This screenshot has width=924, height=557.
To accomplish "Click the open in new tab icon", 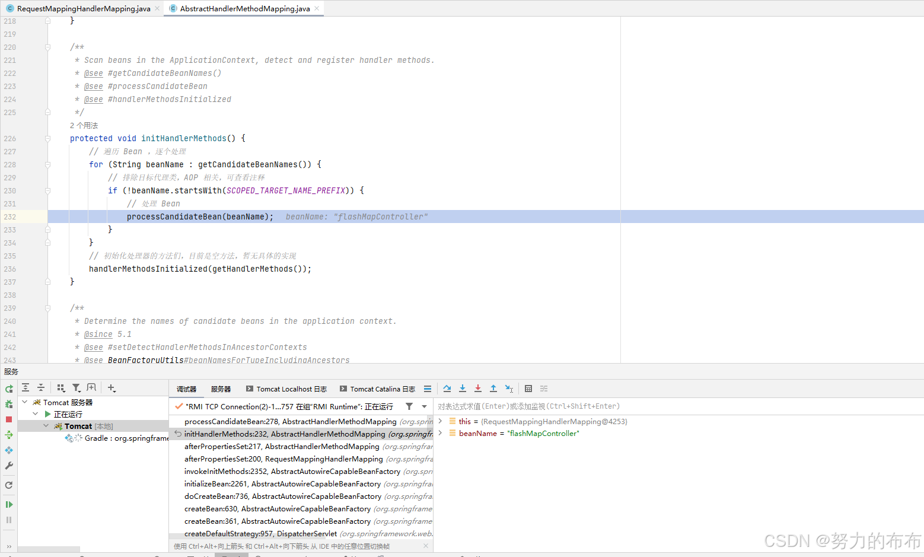I will click(x=91, y=388).
